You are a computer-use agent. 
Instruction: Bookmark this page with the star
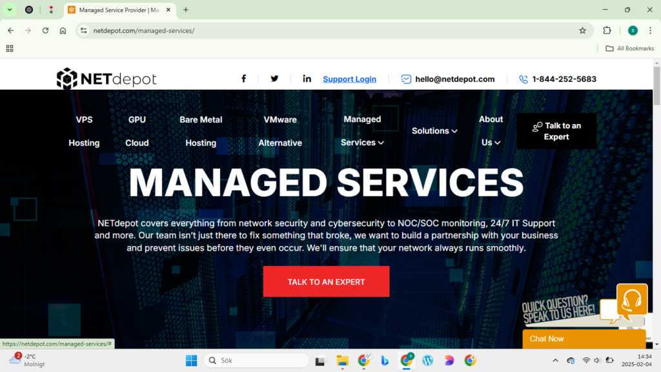(x=583, y=30)
